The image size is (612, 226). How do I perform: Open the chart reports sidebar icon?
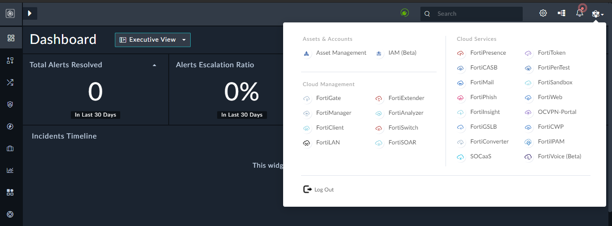[11, 170]
